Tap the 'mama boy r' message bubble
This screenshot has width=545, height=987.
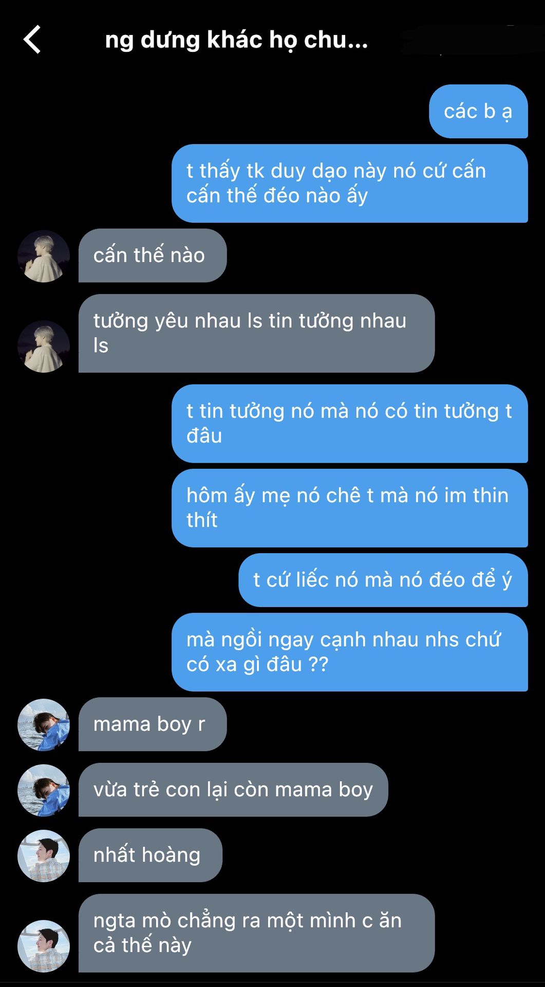point(153,724)
